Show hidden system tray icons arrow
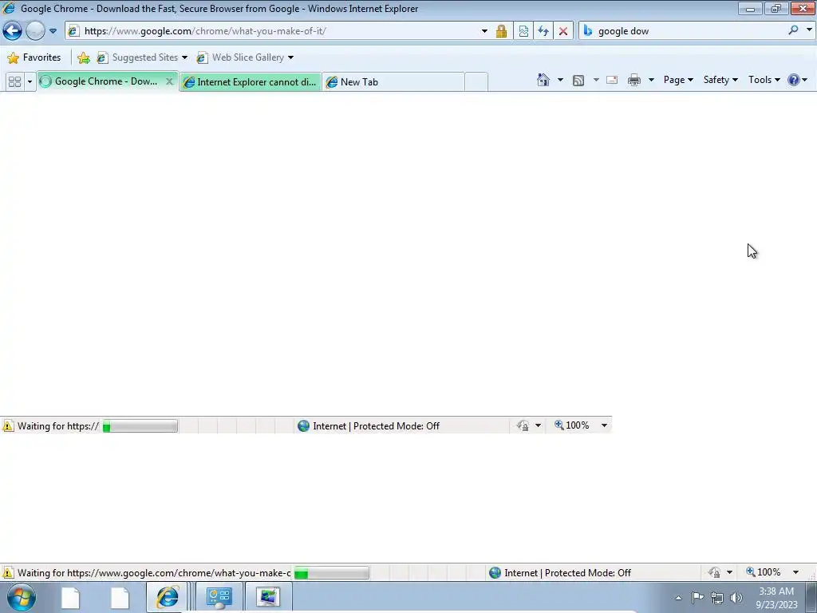 [678, 598]
